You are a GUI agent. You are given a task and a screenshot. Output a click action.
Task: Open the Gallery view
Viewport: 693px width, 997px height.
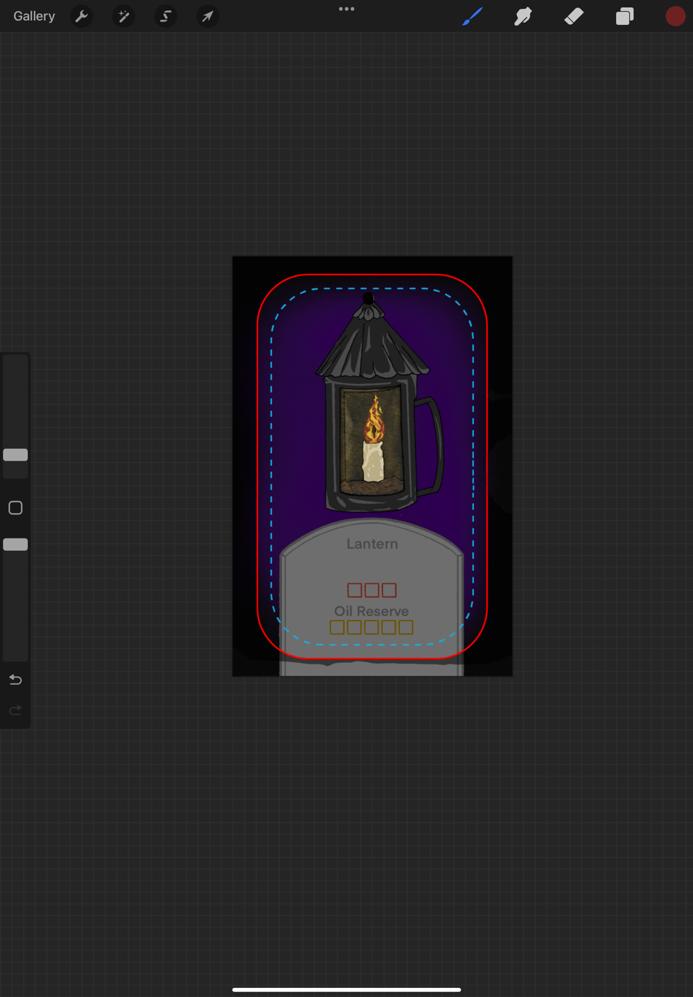pos(34,16)
